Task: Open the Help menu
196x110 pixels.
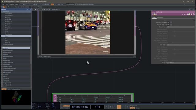Action: tap(17, 4)
